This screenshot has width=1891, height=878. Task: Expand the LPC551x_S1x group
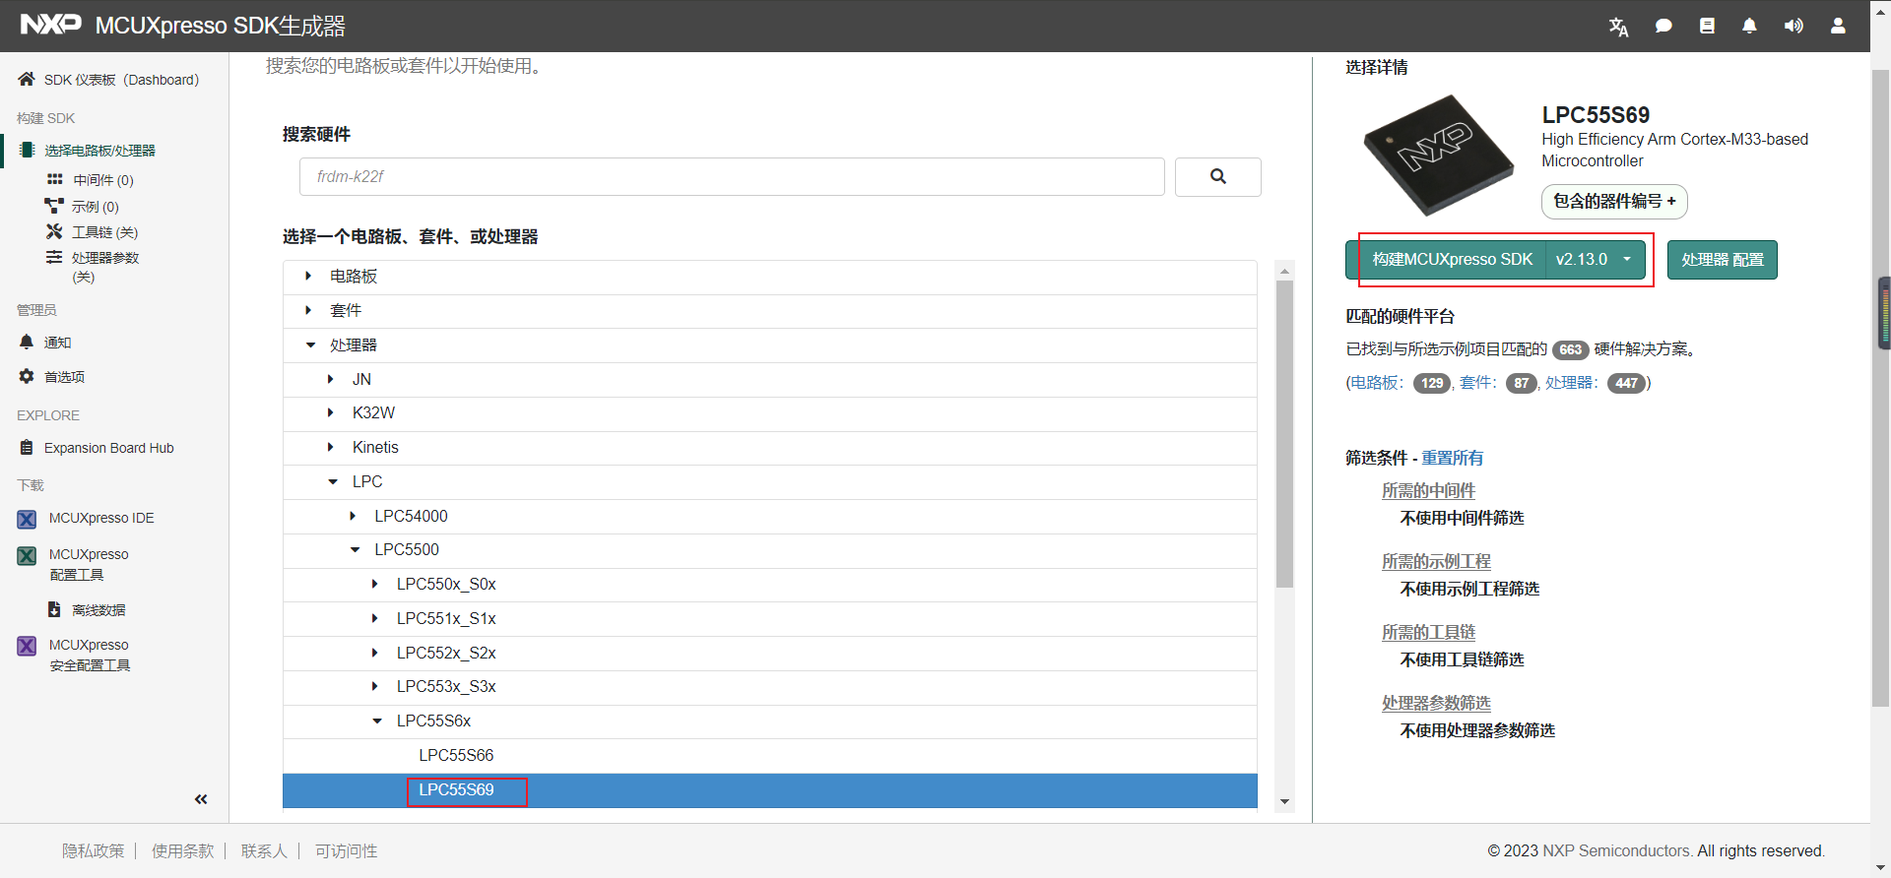tap(374, 618)
